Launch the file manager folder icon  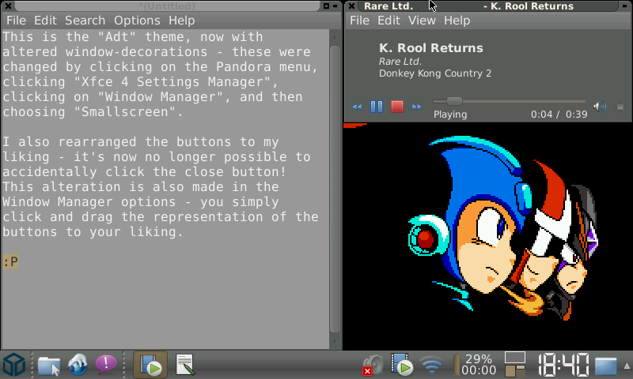(x=49, y=365)
